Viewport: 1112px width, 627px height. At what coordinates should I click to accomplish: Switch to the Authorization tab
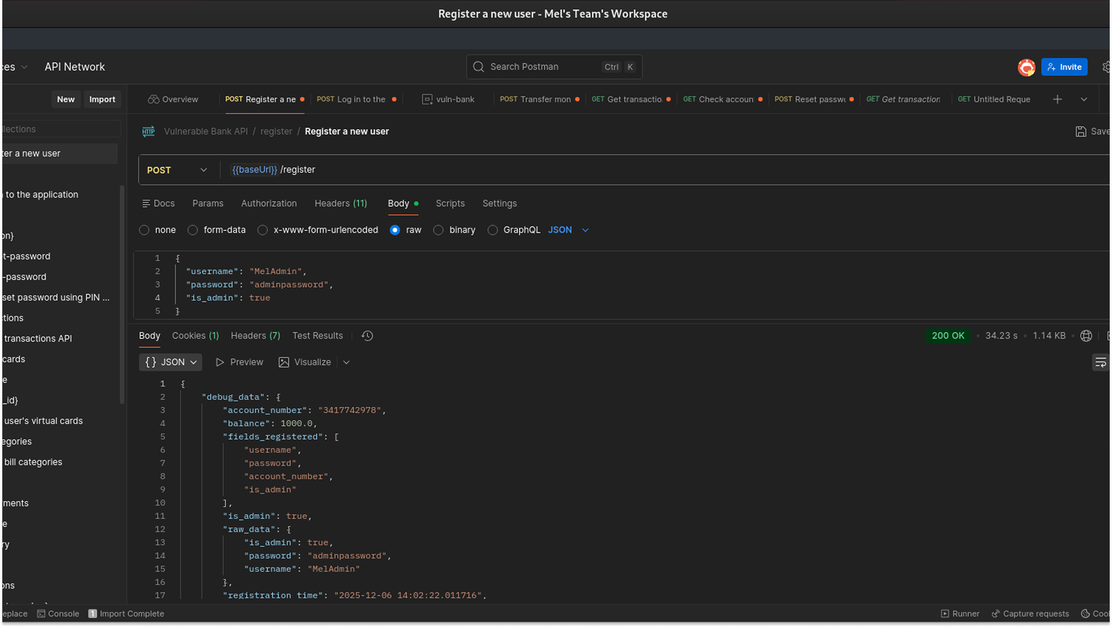point(269,203)
